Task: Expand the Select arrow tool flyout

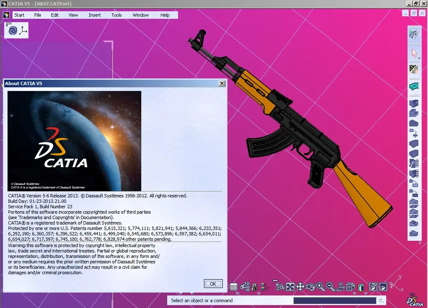Action: (x=419, y=58)
